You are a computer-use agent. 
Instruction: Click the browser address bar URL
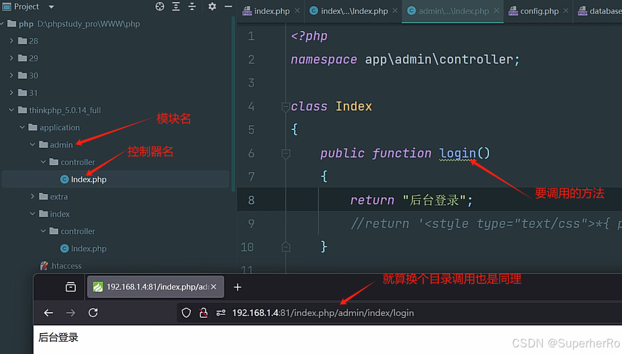(323, 313)
